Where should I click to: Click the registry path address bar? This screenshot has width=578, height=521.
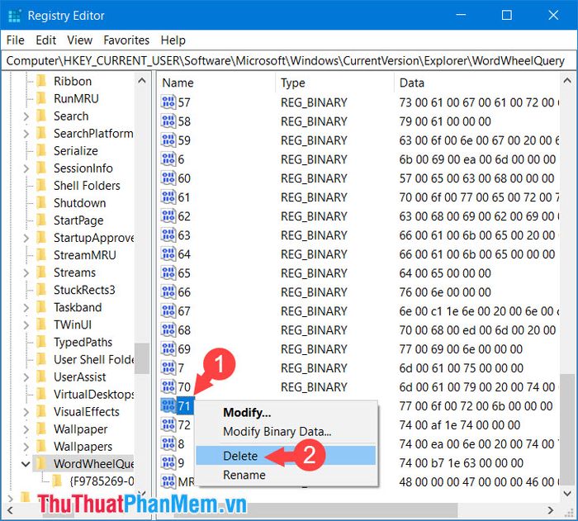coord(288,60)
